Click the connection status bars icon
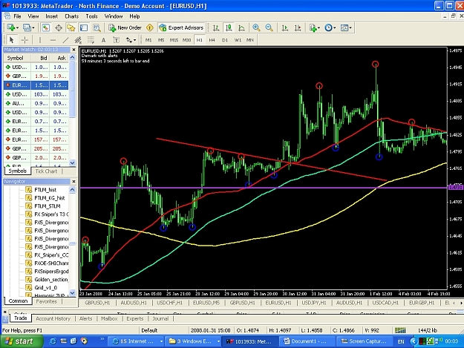464x348 pixels. (400, 330)
